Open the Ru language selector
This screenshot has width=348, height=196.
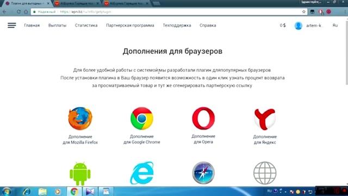pyautogui.click(x=335, y=26)
